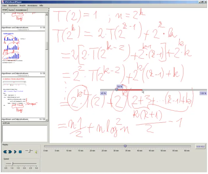
Task: Restore the WhiteBoardPlayer window
Action: 202,2
